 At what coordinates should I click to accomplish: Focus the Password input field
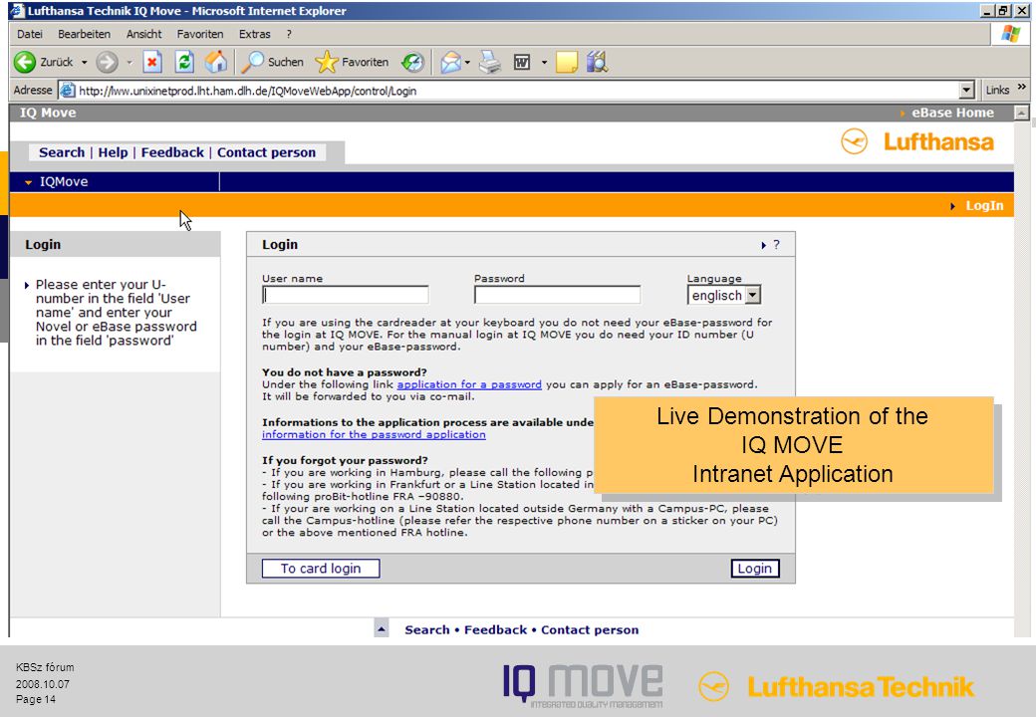point(558,295)
